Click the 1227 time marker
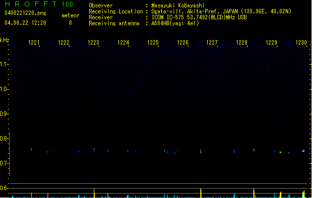Image resolution: width=312 pixels, height=198 pixels. [212, 42]
